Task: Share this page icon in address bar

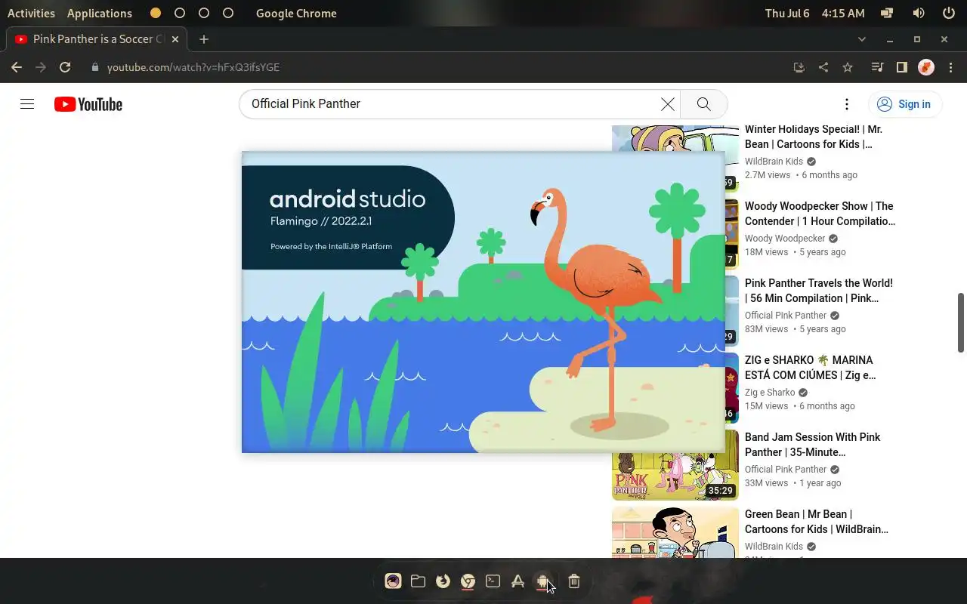Action: [x=823, y=67]
